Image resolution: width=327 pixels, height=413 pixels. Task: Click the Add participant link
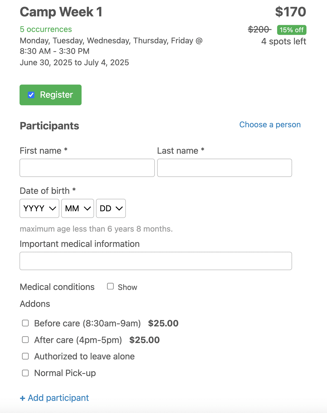point(54,398)
